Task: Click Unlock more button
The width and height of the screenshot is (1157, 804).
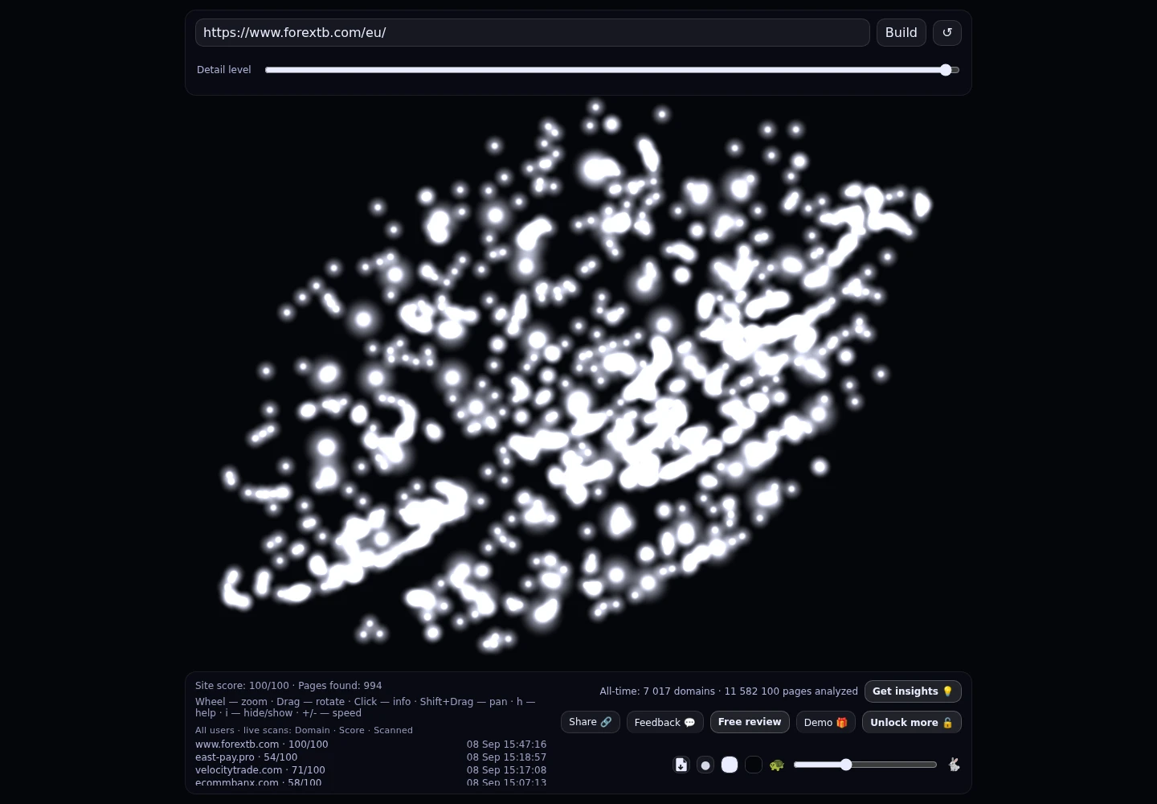Action: [x=912, y=722]
